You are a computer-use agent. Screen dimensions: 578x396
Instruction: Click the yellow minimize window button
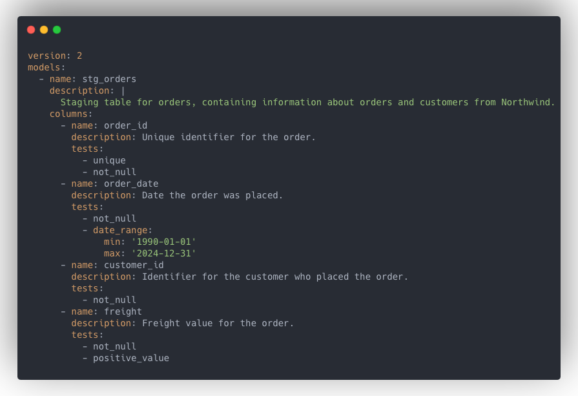pyautogui.click(x=44, y=30)
